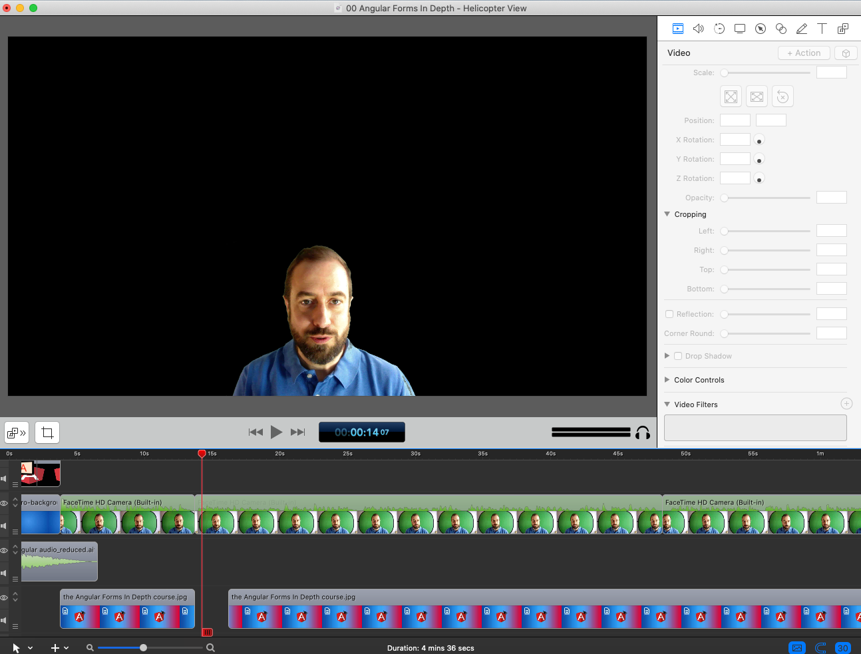Mute the audio_reduced track speaker
The width and height of the screenshot is (861, 654).
coord(4,573)
